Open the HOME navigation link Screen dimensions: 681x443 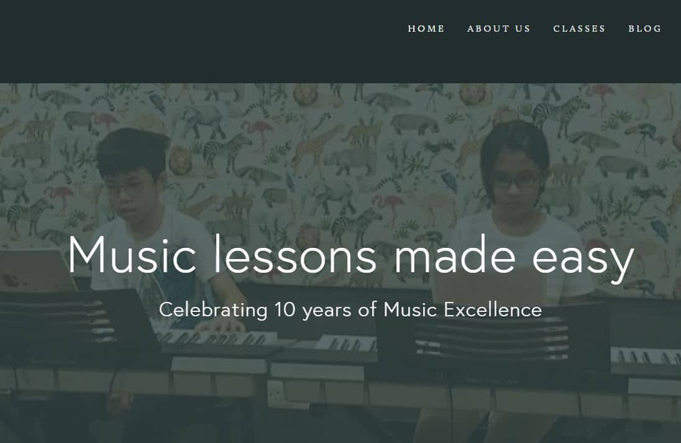426,29
